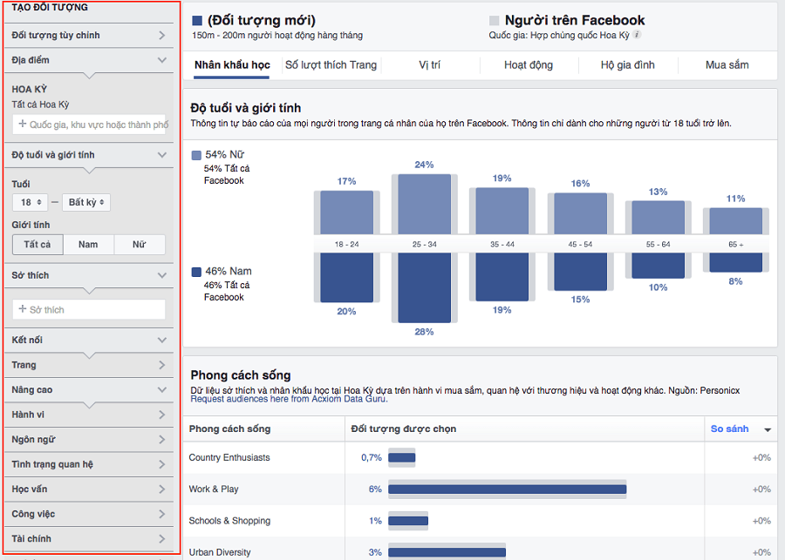Open the 'Bất kỳ' maximum age dropdown

87,201
